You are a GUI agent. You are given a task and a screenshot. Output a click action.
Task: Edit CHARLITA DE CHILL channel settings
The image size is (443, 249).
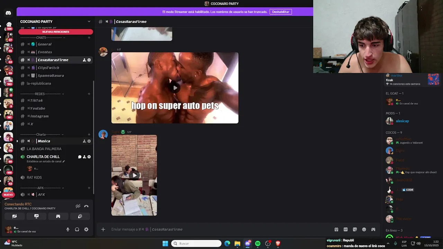(89, 157)
